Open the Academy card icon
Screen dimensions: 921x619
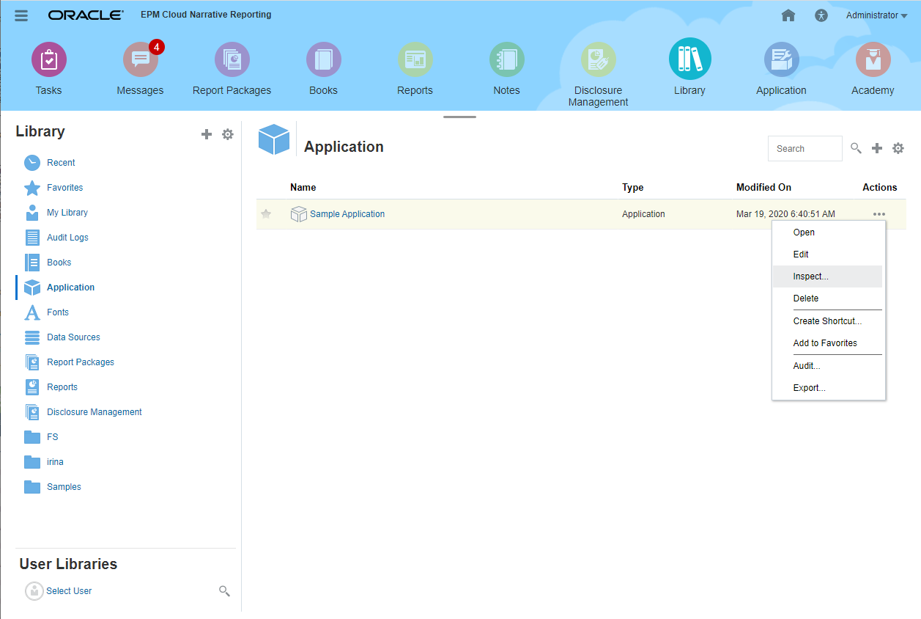point(873,59)
